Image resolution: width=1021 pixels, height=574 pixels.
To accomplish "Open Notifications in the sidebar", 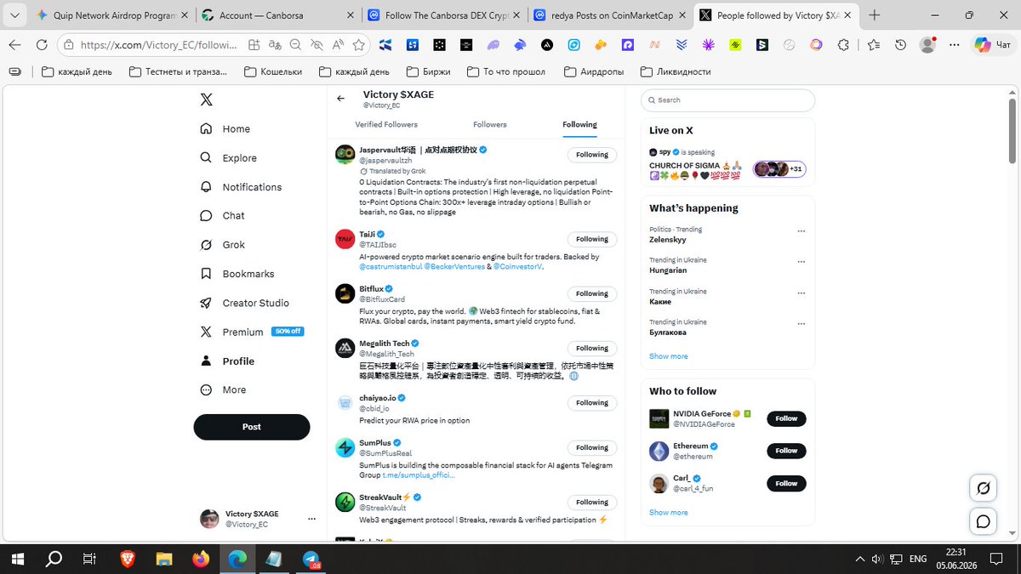I will point(241,187).
